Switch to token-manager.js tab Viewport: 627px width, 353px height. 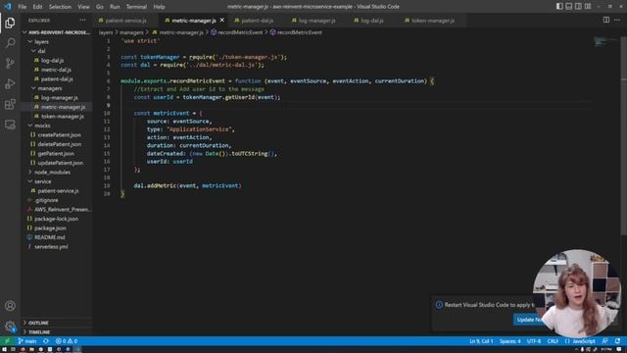tap(433, 21)
